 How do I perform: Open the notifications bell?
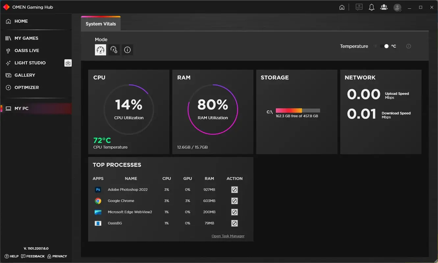[372, 7]
